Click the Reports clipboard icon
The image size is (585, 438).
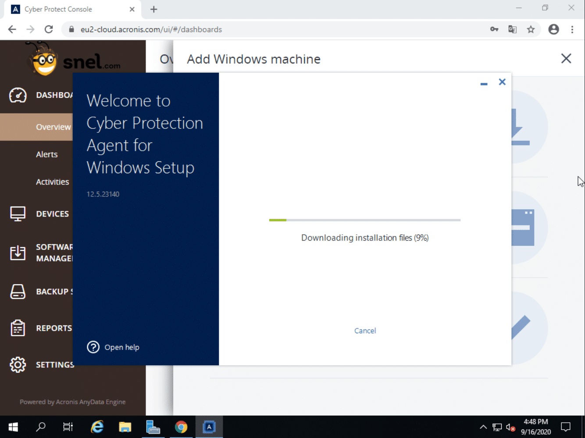(x=18, y=328)
